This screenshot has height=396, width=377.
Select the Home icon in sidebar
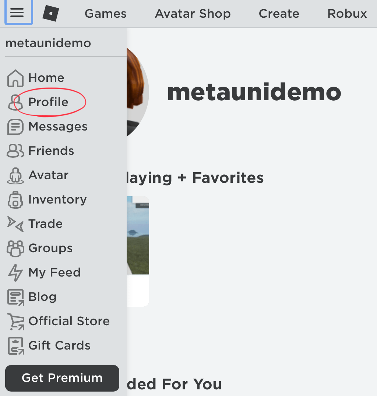click(15, 78)
